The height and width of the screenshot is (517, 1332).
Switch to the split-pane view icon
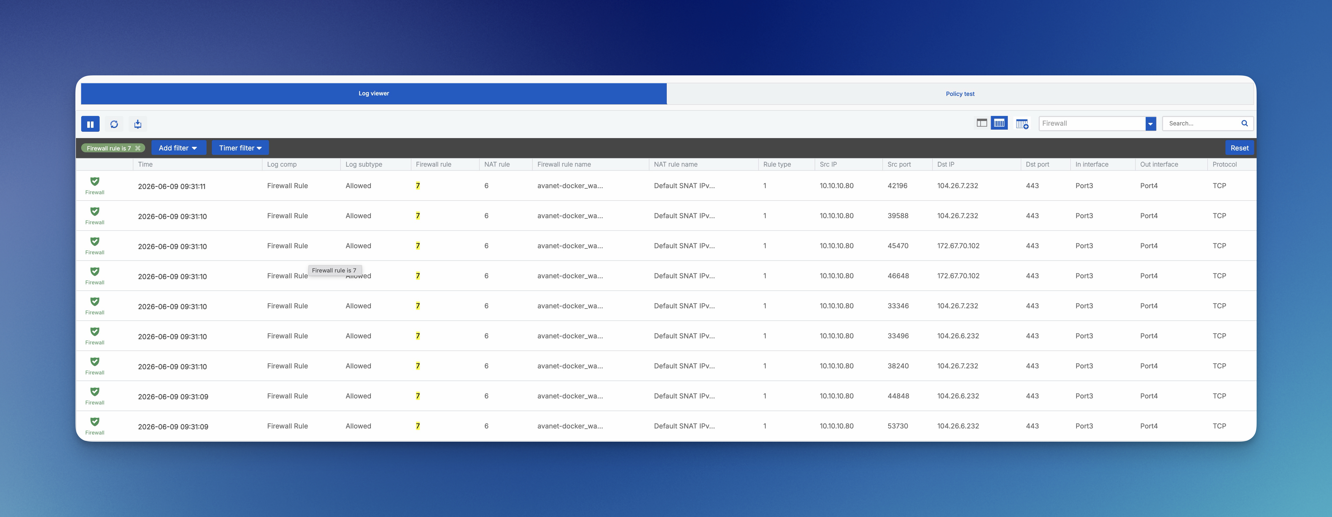point(981,123)
